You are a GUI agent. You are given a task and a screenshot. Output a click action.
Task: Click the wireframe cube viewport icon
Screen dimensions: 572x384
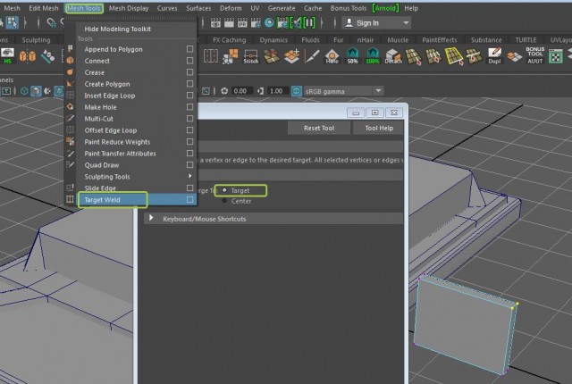tap(24, 91)
